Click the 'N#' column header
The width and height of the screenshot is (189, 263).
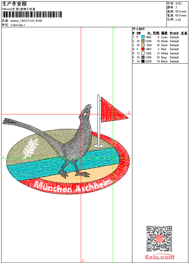tap(138, 33)
